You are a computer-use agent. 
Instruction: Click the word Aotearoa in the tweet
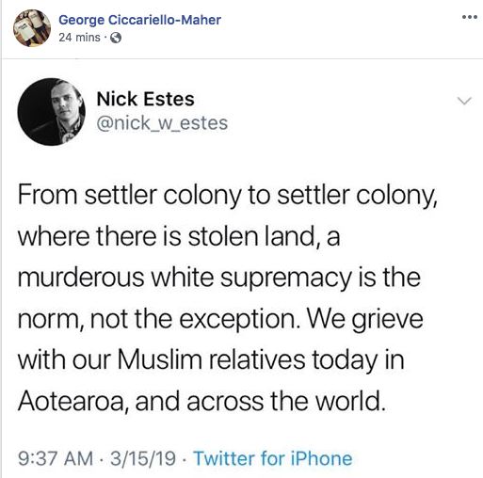(x=71, y=401)
